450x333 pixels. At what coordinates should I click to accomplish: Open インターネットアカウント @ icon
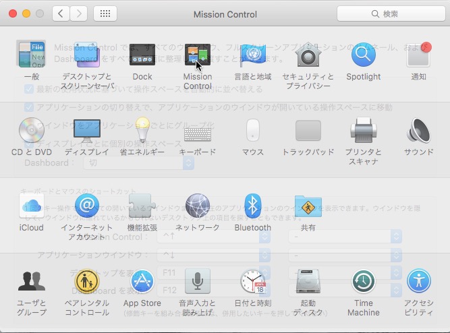click(x=86, y=206)
